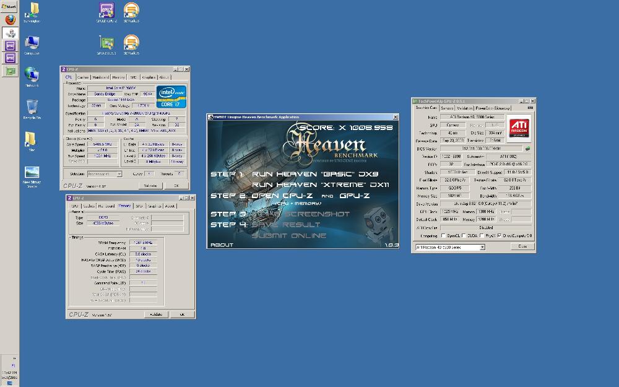The image size is (619, 387).
Task: Click the GDDR5 memory type value in GPU-Z
Action: pyautogui.click(x=454, y=188)
